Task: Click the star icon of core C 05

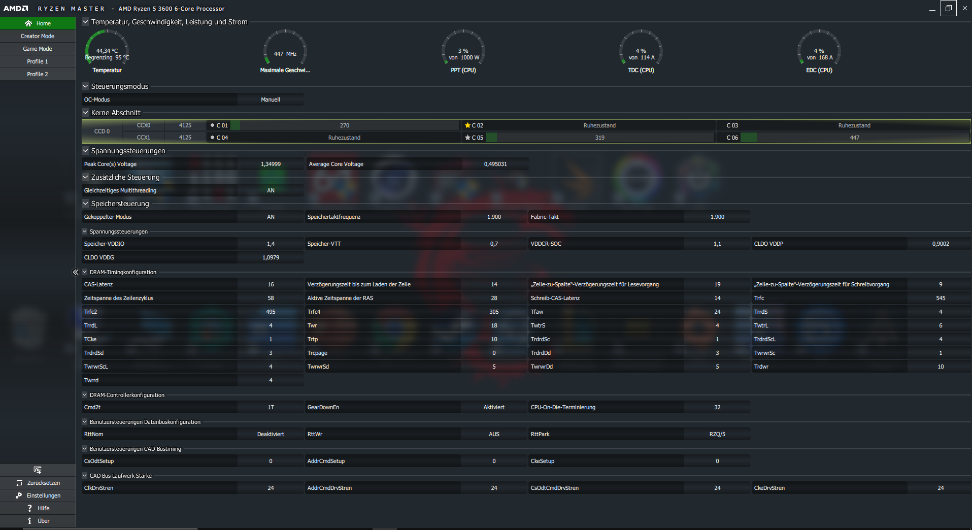Action: (467, 138)
